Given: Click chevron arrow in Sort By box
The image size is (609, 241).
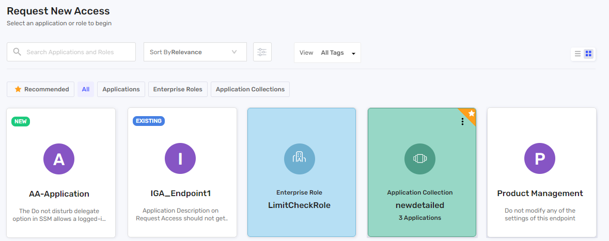Looking at the screenshot, I should coord(234,52).
